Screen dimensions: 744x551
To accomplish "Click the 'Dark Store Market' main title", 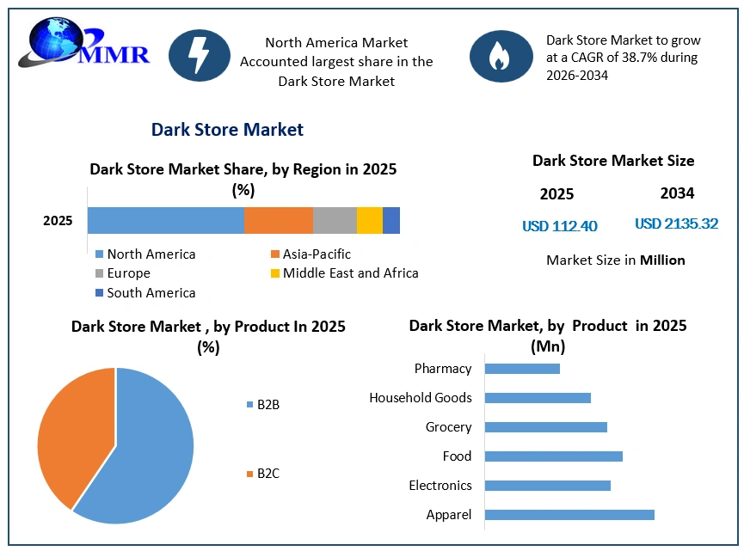I will click(x=227, y=130).
